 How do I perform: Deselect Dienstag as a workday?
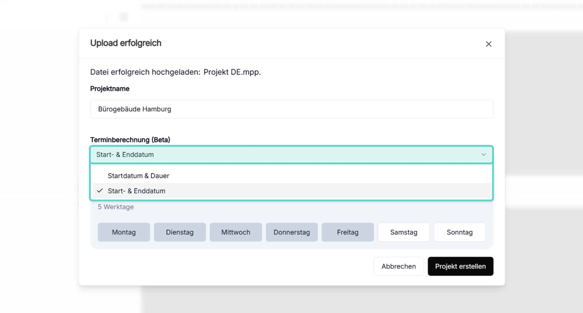click(180, 232)
